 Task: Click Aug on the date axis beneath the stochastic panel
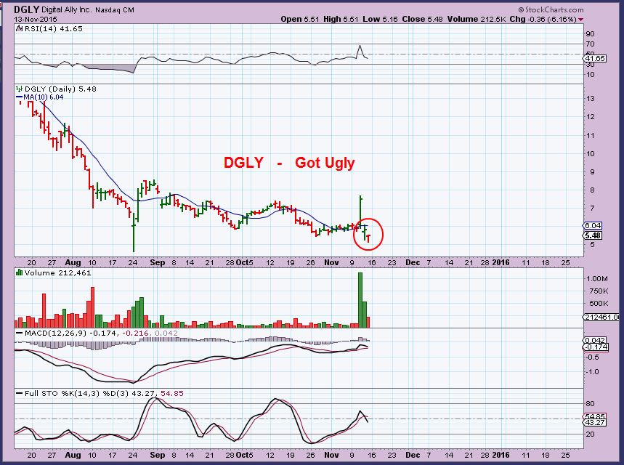(x=73, y=455)
